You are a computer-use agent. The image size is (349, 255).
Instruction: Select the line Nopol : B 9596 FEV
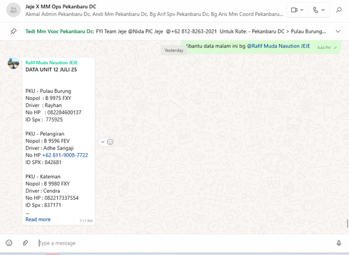(47, 141)
